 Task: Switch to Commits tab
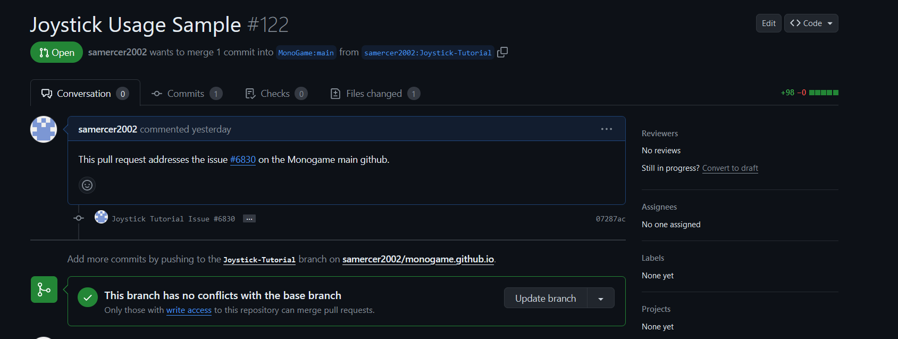pyautogui.click(x=187, y=94)
